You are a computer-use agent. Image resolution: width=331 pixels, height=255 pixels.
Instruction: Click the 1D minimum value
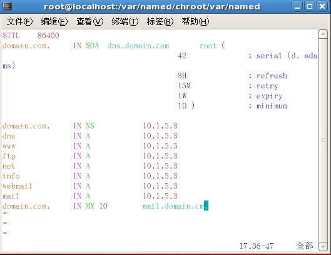click(x=182, y=106)
